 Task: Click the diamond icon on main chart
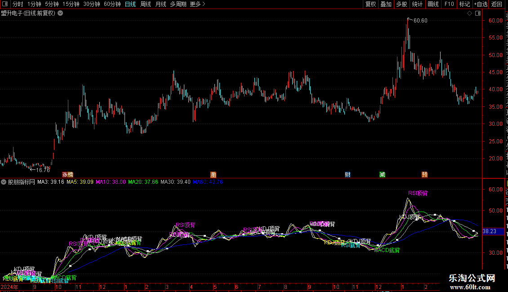[469, 13]
